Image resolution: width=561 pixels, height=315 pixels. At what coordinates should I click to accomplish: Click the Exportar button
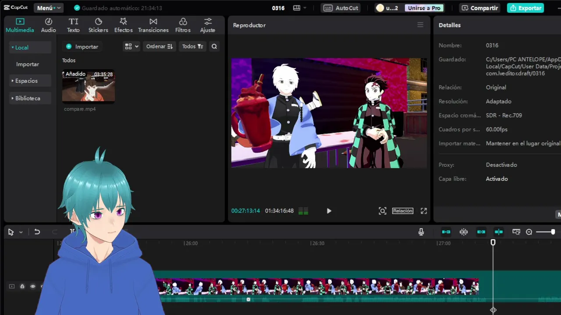525,8
